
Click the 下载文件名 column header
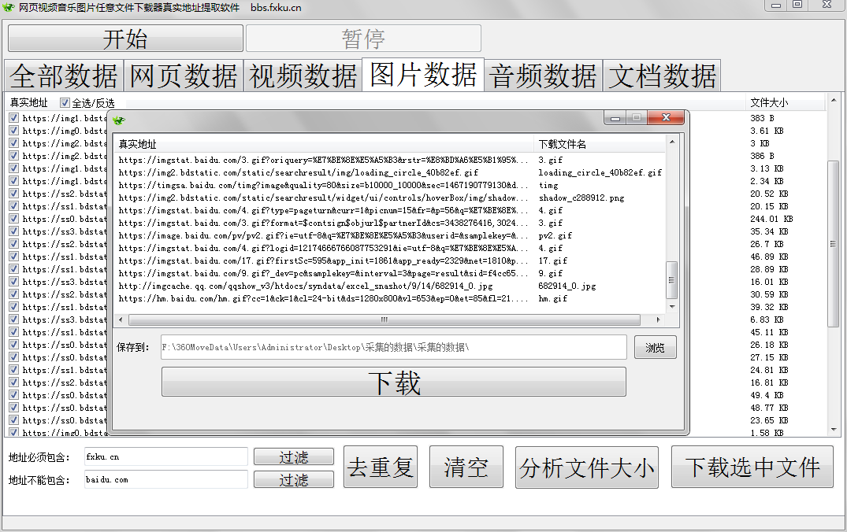point(600,144)
